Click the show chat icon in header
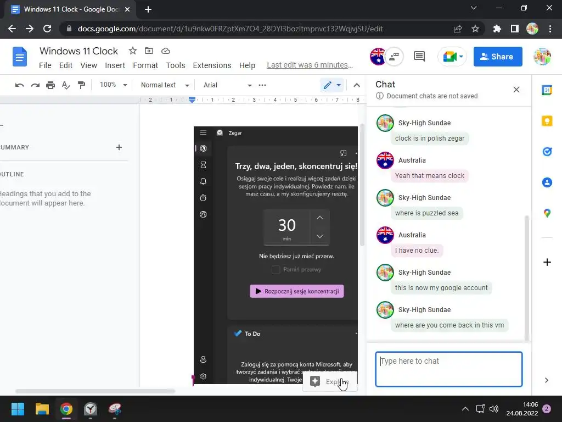This screenshot has width=562, height=422. 394,57
